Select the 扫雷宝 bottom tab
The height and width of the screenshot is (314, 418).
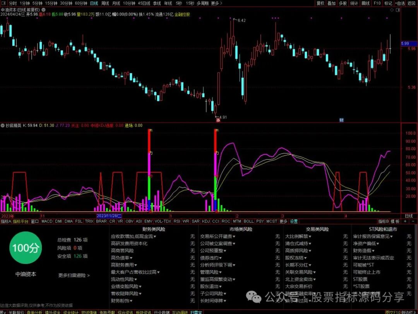coord(196,312)
